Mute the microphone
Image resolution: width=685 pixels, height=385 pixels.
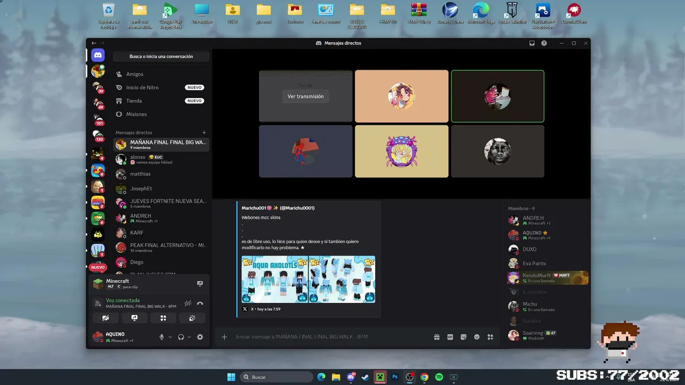[162, 337]
